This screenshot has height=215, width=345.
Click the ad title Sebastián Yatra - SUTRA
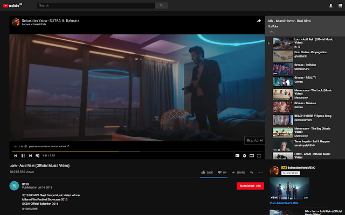pyautogui.click(x=50, y=20)
